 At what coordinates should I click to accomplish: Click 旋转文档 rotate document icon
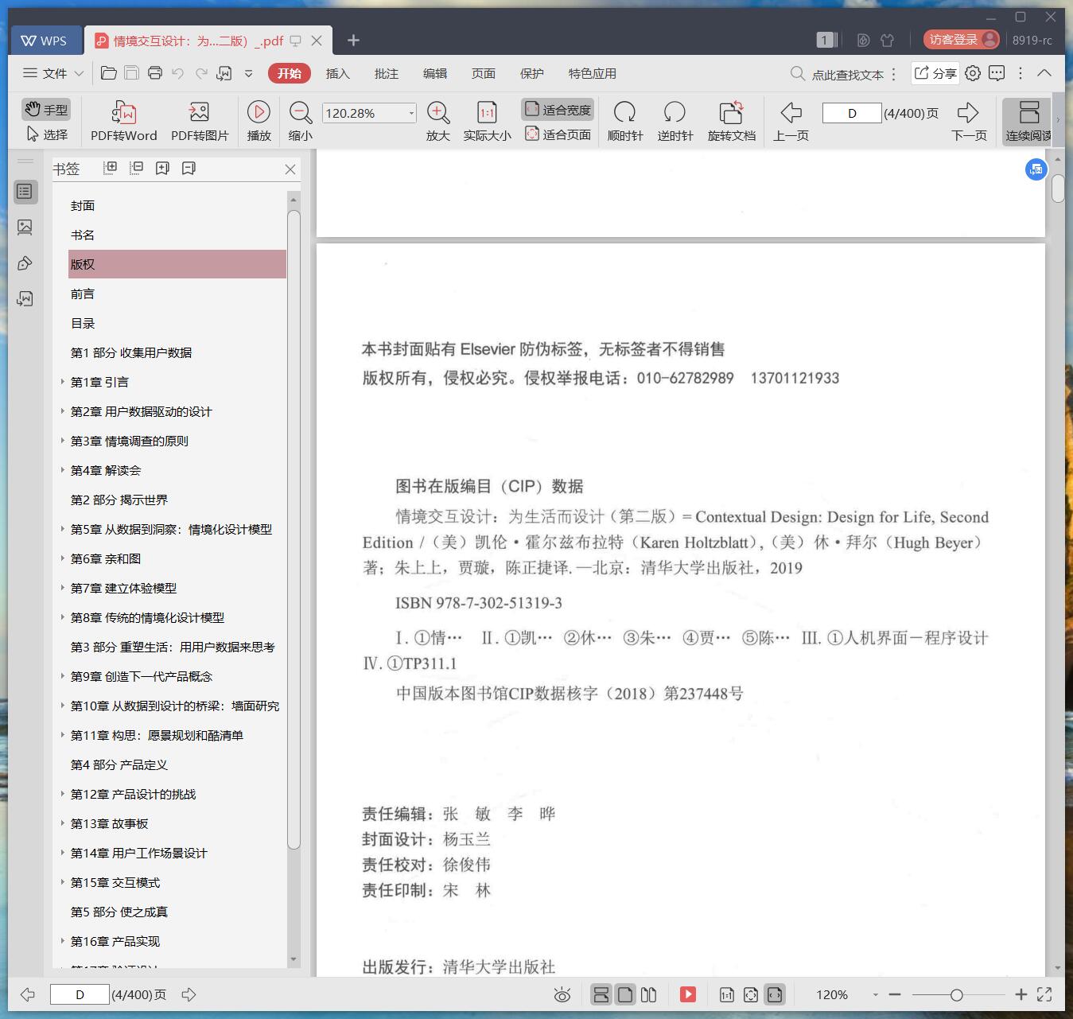(731, 112)
